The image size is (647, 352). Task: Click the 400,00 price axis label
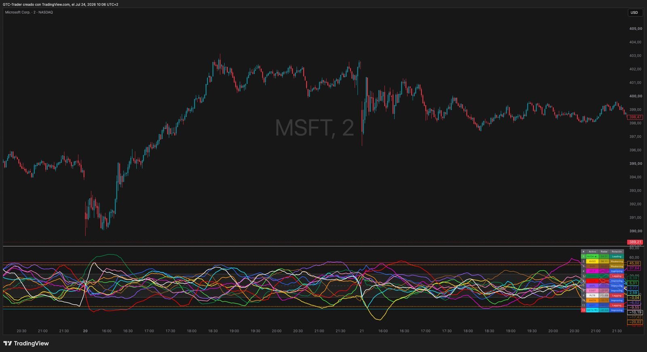635,96
